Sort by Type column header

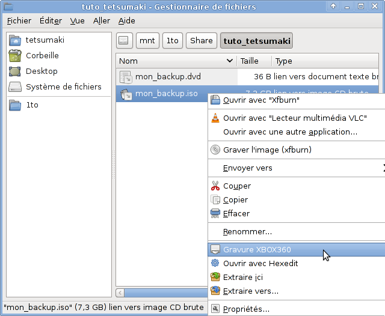tap(325, 61)
